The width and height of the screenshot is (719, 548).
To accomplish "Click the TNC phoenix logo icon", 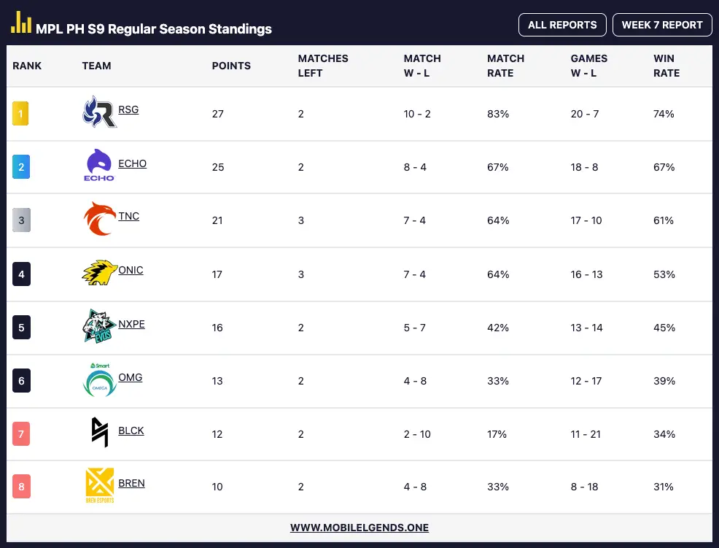I will [99, 218].
